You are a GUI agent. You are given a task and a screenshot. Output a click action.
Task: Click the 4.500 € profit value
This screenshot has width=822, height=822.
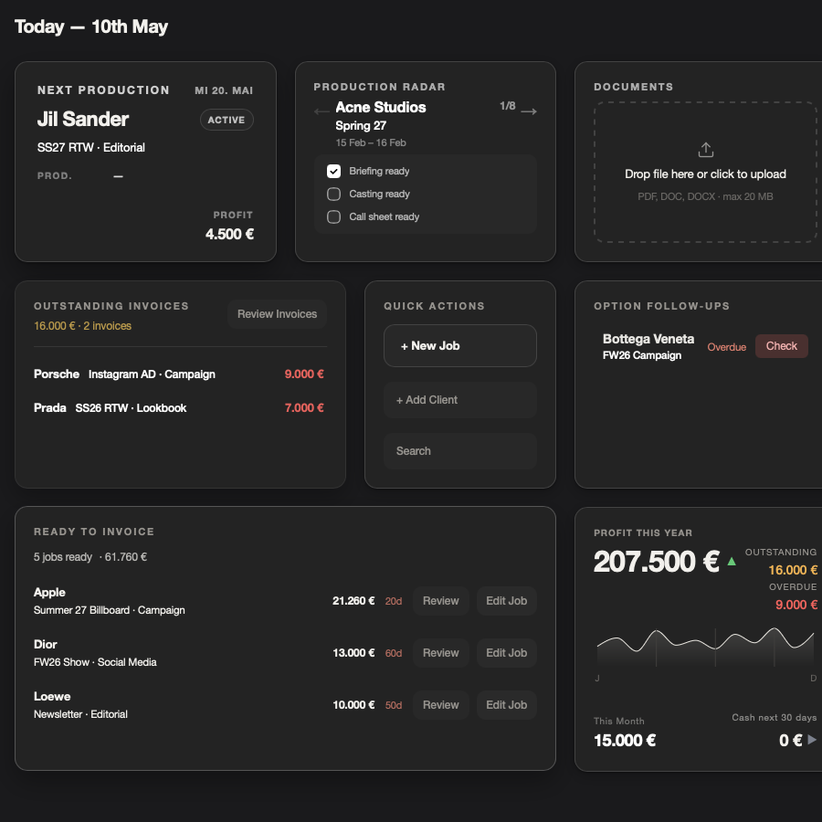click(229, 234)
